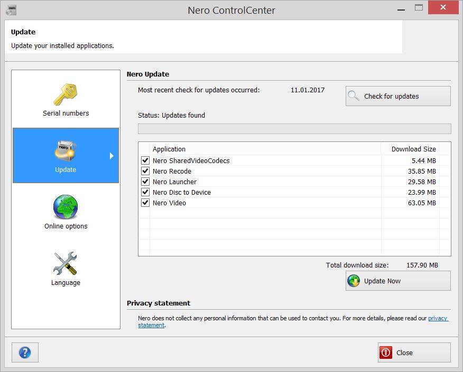The image size is (463, 372).
Task: Open Online options globe icon
Action: 66,207
